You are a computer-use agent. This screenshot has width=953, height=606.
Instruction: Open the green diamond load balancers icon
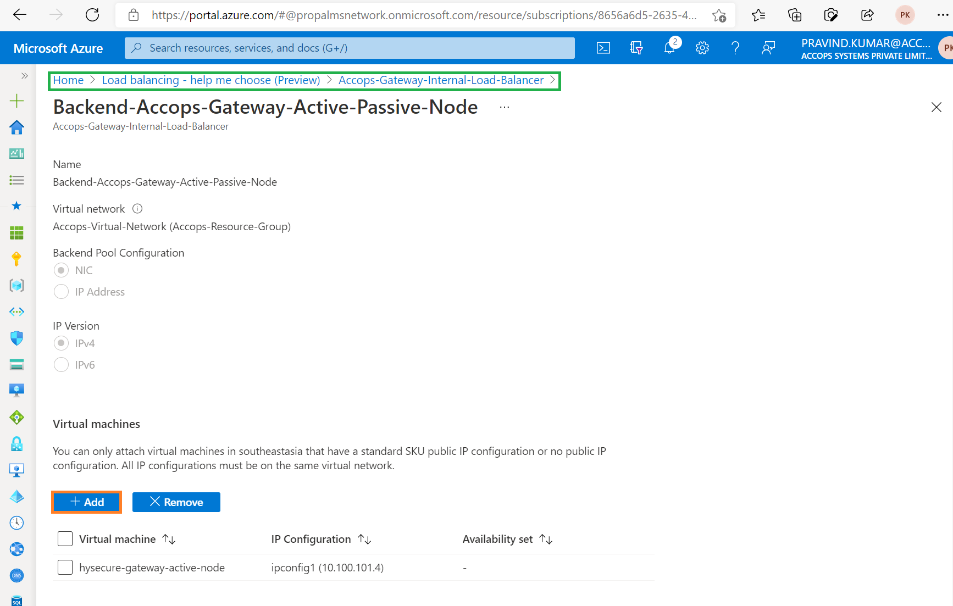point(17,417)
